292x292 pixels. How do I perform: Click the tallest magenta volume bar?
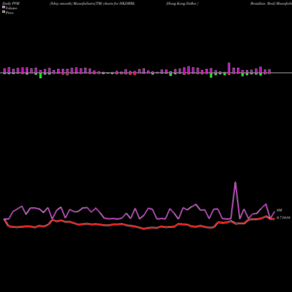coord(229,68)
